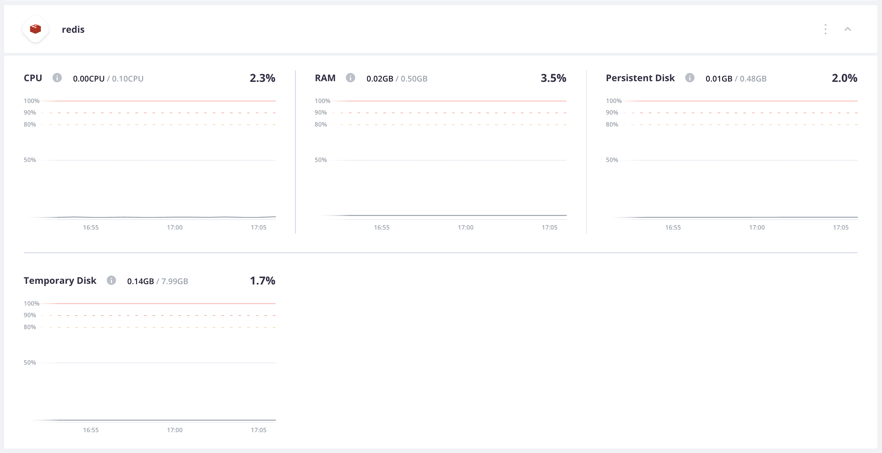
Task: Select the RAM usage percentage 3.5%
Action: (x=553, y=78)
